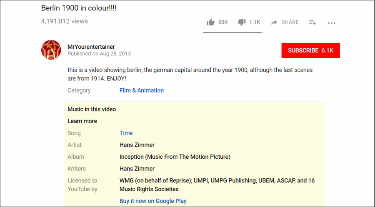Viewport: 375px width, 207px height.
Task: Open the three-dot more actions menu
Action: [332, 23]
